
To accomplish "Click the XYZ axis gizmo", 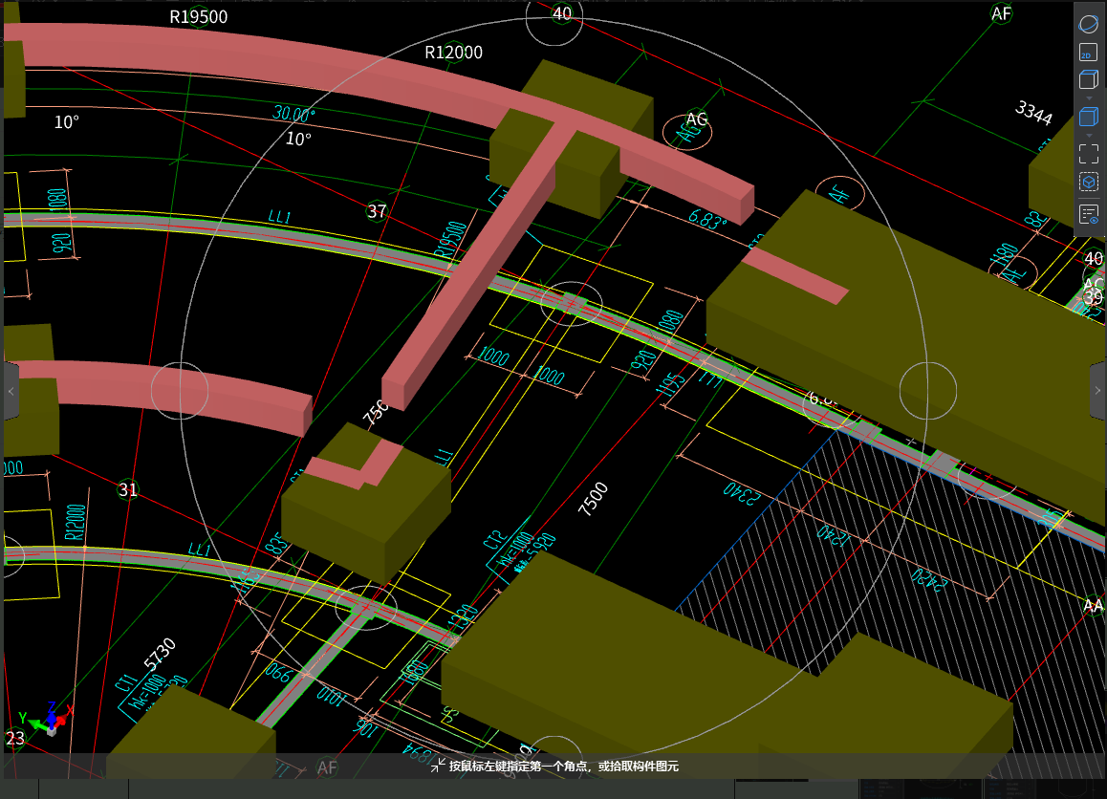I will pyautogui.click(x=48, y=719).
